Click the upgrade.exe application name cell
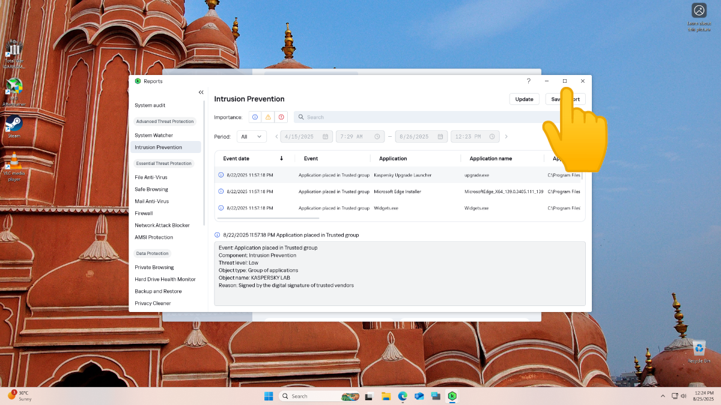The width and height of the screenshot is (721, 405). (x=477, y=175)
